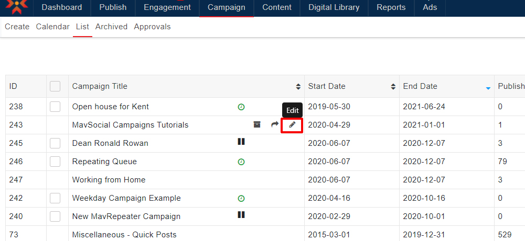This screenshot has width=525, height=241.
Task: Click the green clock icon for Weekday Campaign Example
Action: 241,198
